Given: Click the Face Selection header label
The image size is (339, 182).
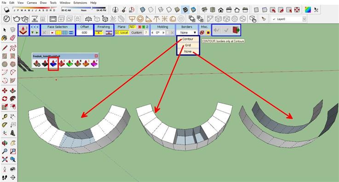Looking at the screenshot, I should pyautogui.click(x=57, y=27).
